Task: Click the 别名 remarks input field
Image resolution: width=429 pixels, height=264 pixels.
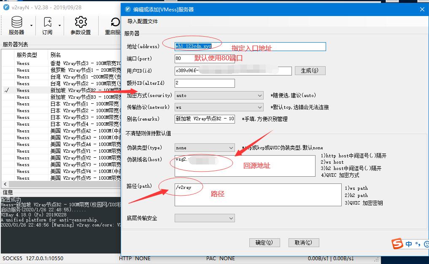Action: point(205,119)
